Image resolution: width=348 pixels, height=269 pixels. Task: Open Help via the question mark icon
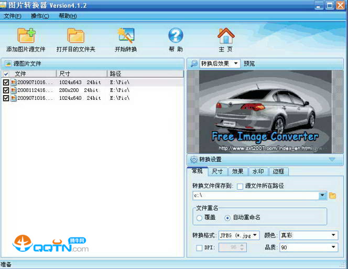tap(176, 36)
